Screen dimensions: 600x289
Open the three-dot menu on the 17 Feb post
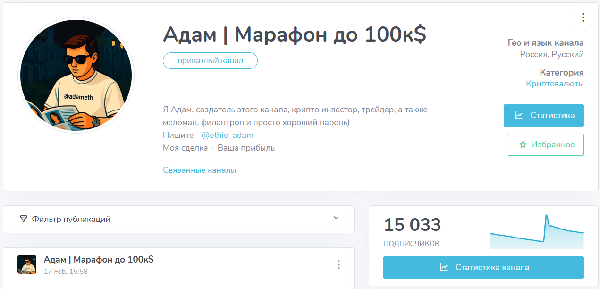338,265
